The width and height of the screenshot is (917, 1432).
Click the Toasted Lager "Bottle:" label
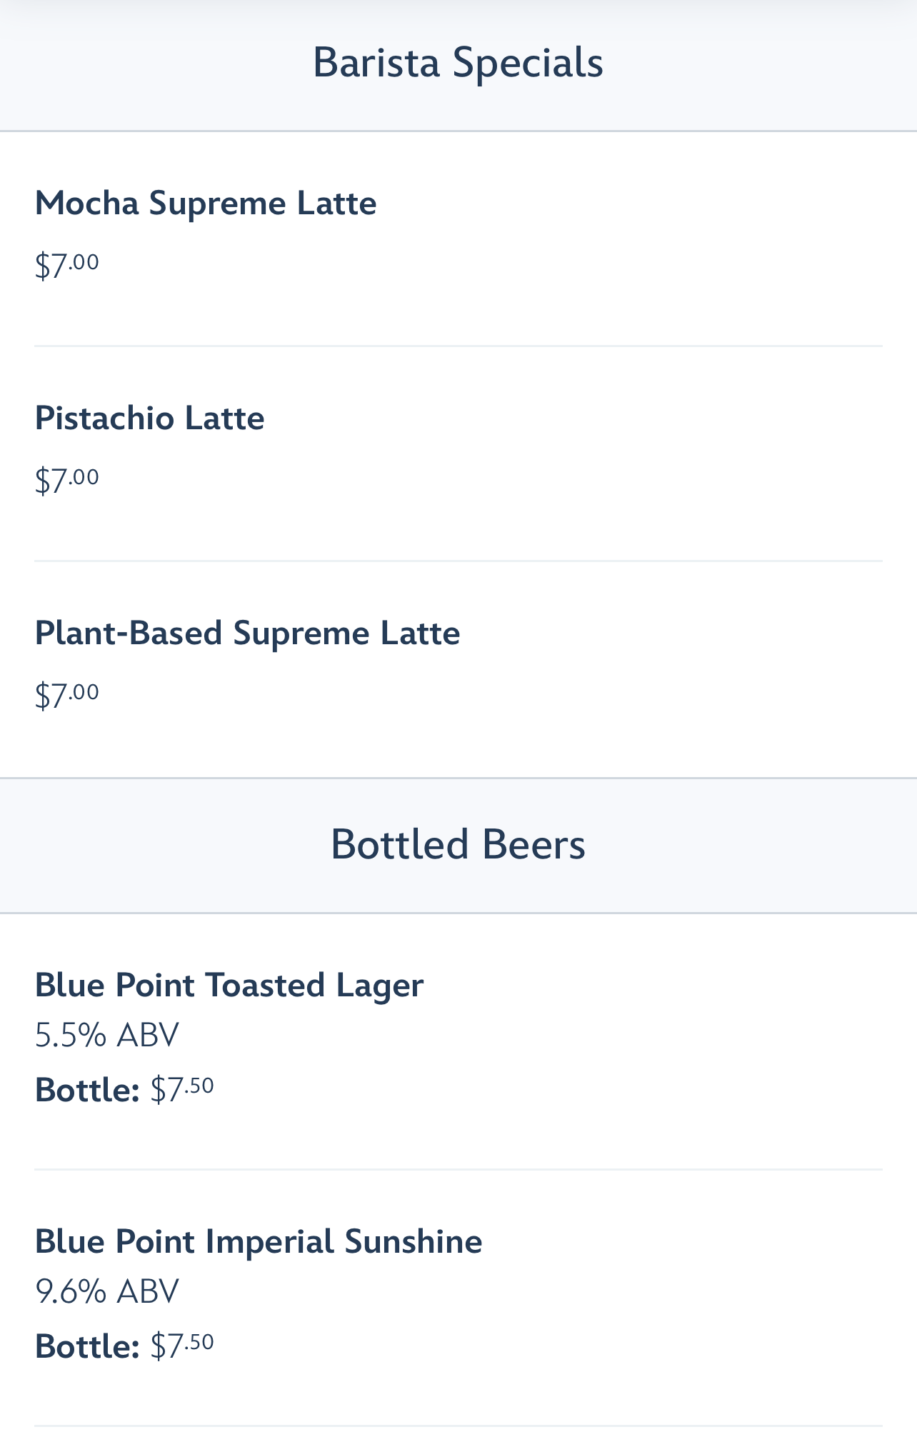click(x=87, y=1091)
